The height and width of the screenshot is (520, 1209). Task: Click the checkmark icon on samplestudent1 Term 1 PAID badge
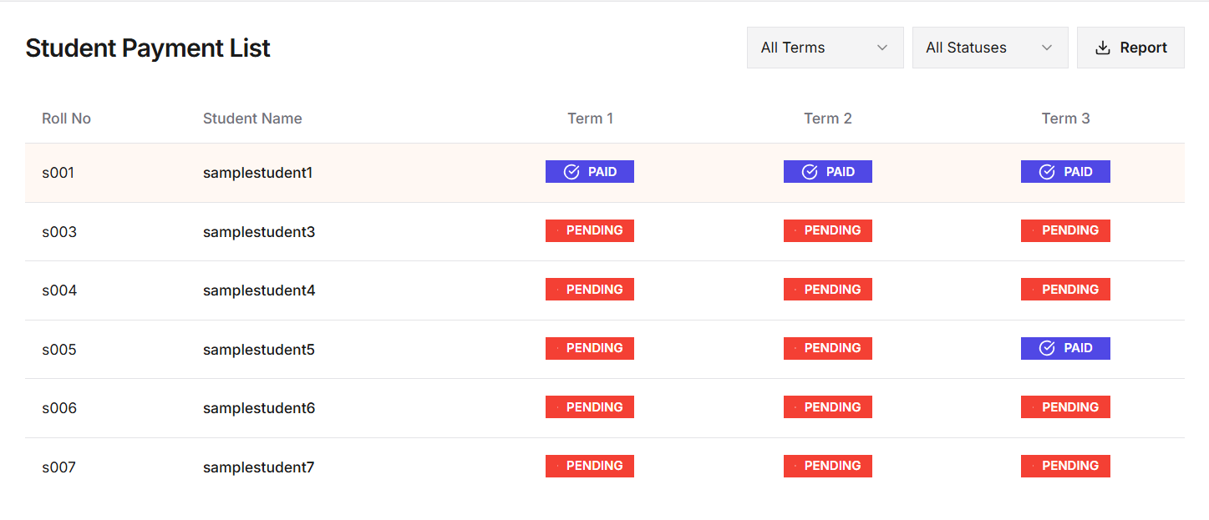[x=571, y=171]
